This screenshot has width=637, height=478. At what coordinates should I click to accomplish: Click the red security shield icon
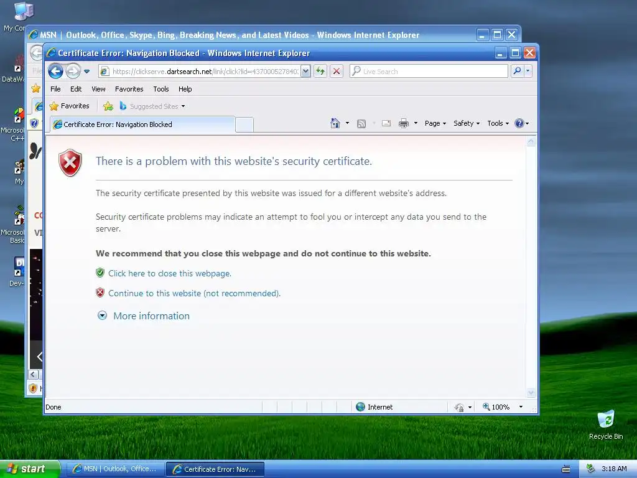click(x=70, y=162)
